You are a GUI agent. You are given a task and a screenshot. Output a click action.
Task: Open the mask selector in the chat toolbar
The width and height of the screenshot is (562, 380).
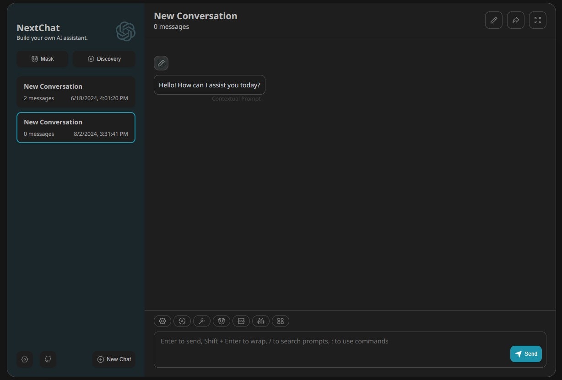pyautogui.click(x=222, y=321)
